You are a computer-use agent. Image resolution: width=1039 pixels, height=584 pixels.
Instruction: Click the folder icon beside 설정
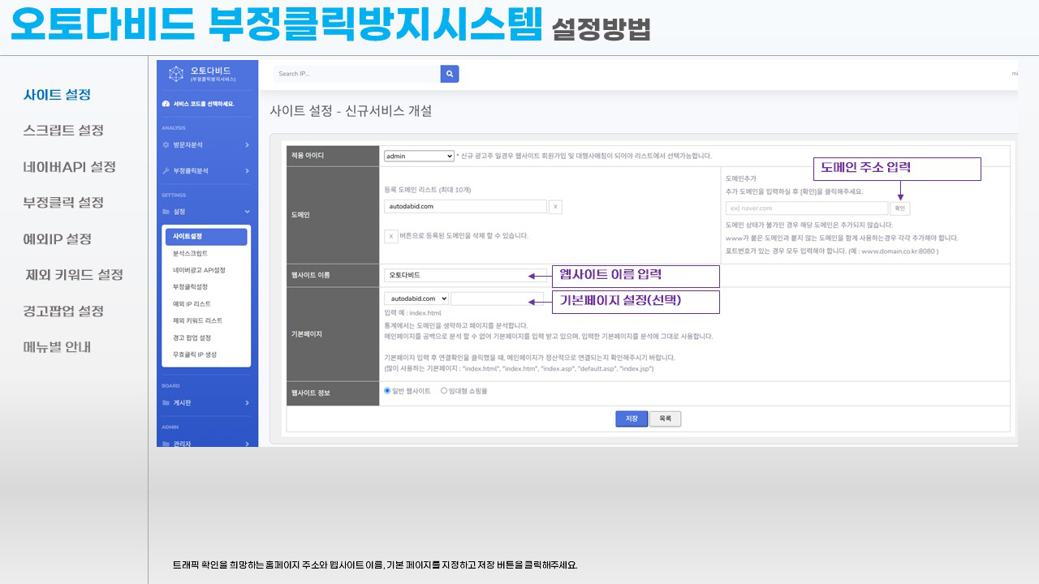pyautogui.click(x=166, y=212)
